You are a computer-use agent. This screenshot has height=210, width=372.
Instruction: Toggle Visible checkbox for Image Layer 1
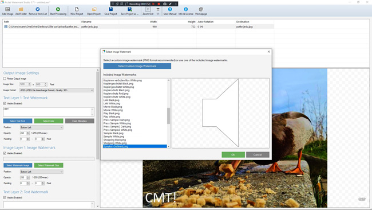click(5, 153)
